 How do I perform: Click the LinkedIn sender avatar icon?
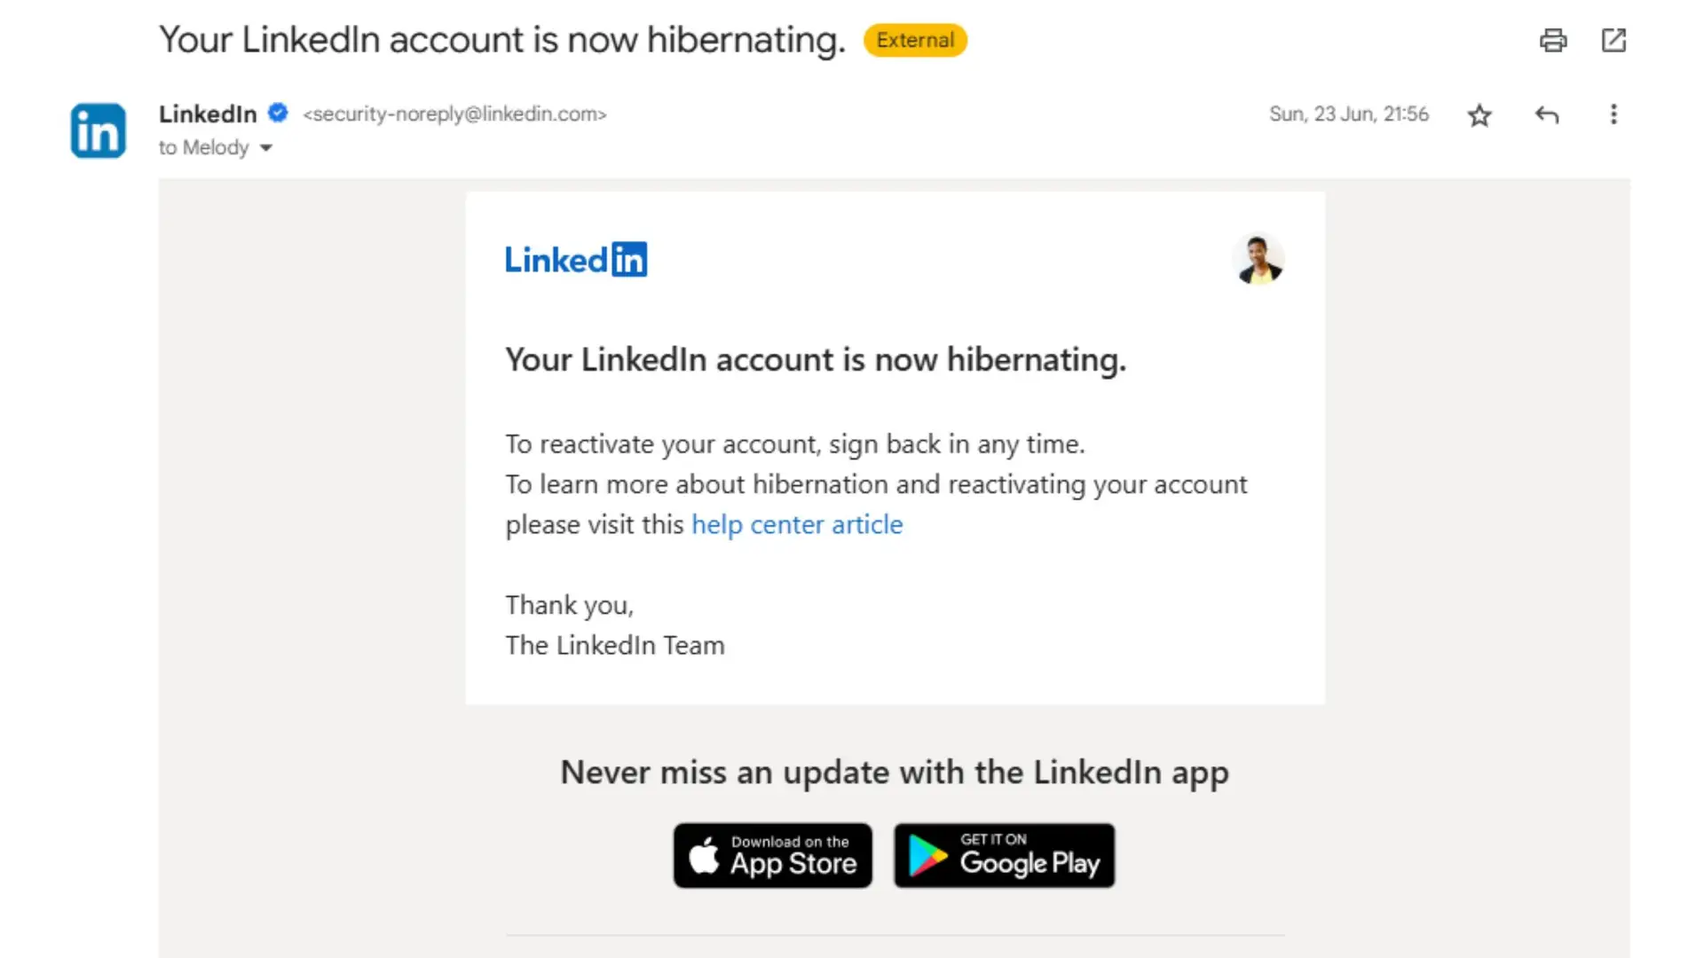click(99, 130)
